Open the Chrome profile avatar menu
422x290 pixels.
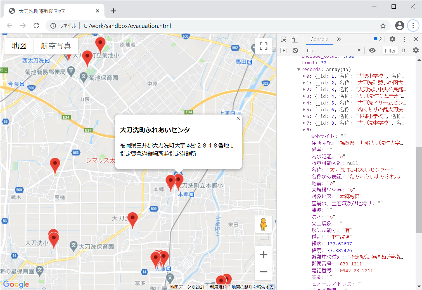point(400,26)
